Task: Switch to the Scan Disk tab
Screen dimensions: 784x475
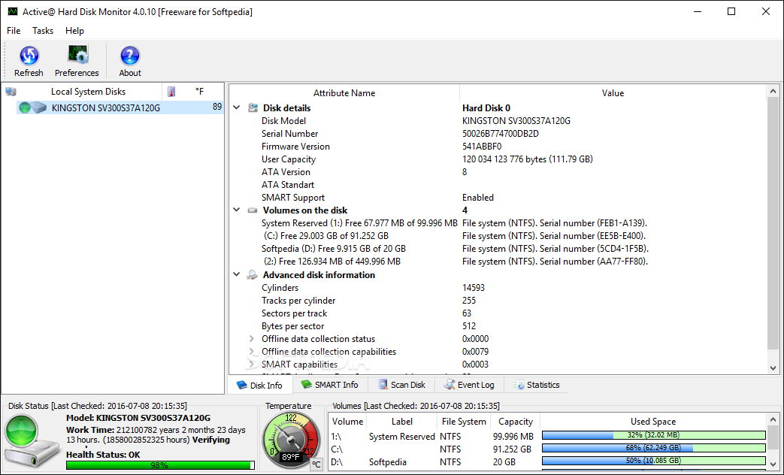Action: [402, 385]
